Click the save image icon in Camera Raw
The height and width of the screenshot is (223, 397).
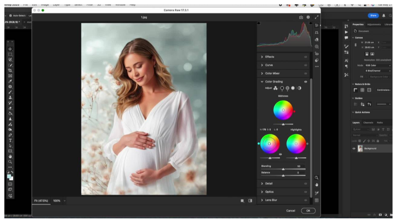(x=301, y=17)
